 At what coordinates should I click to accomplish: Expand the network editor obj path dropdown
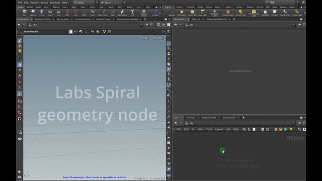pos(293,123)
